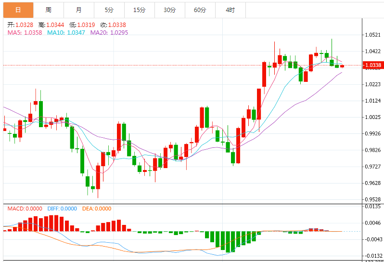Viewport: 384px width, 262px height.
Task: Click the 1.0025 price axis label
Action: [x=373, y=117]
